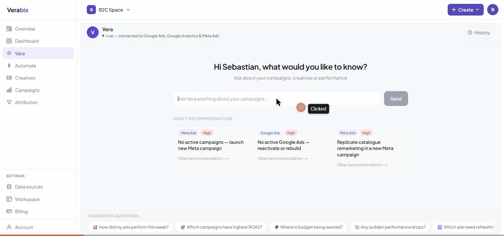The width and height of the screenshot is (504, 236).
Task: View recommendation for replicating catalogue remarketing
Action: pyautogui.click(x=362, y=165)
